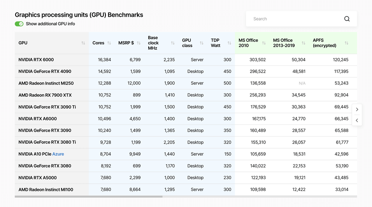Click the 33,014 APFS value

(342, 190)
